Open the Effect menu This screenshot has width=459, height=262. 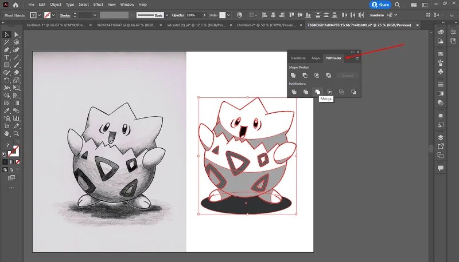tap(98, 5)
